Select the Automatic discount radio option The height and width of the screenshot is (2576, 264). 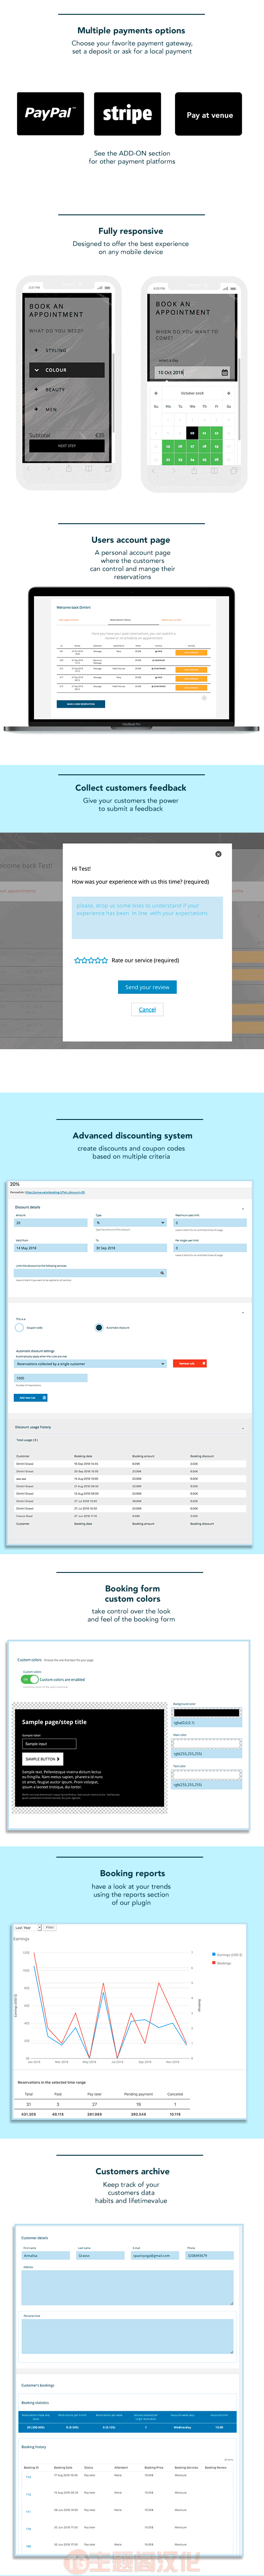tap(99, 1327)
